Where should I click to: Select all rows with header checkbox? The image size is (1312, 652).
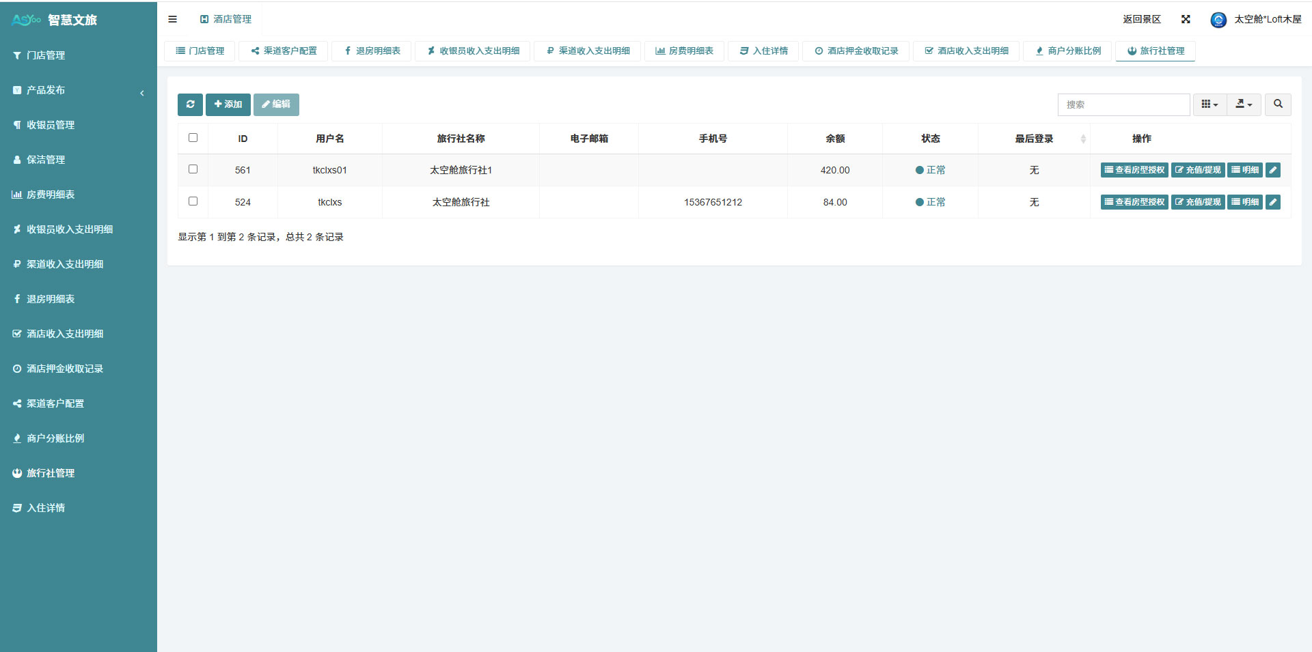pyautogui.click(x=193, y=138)
